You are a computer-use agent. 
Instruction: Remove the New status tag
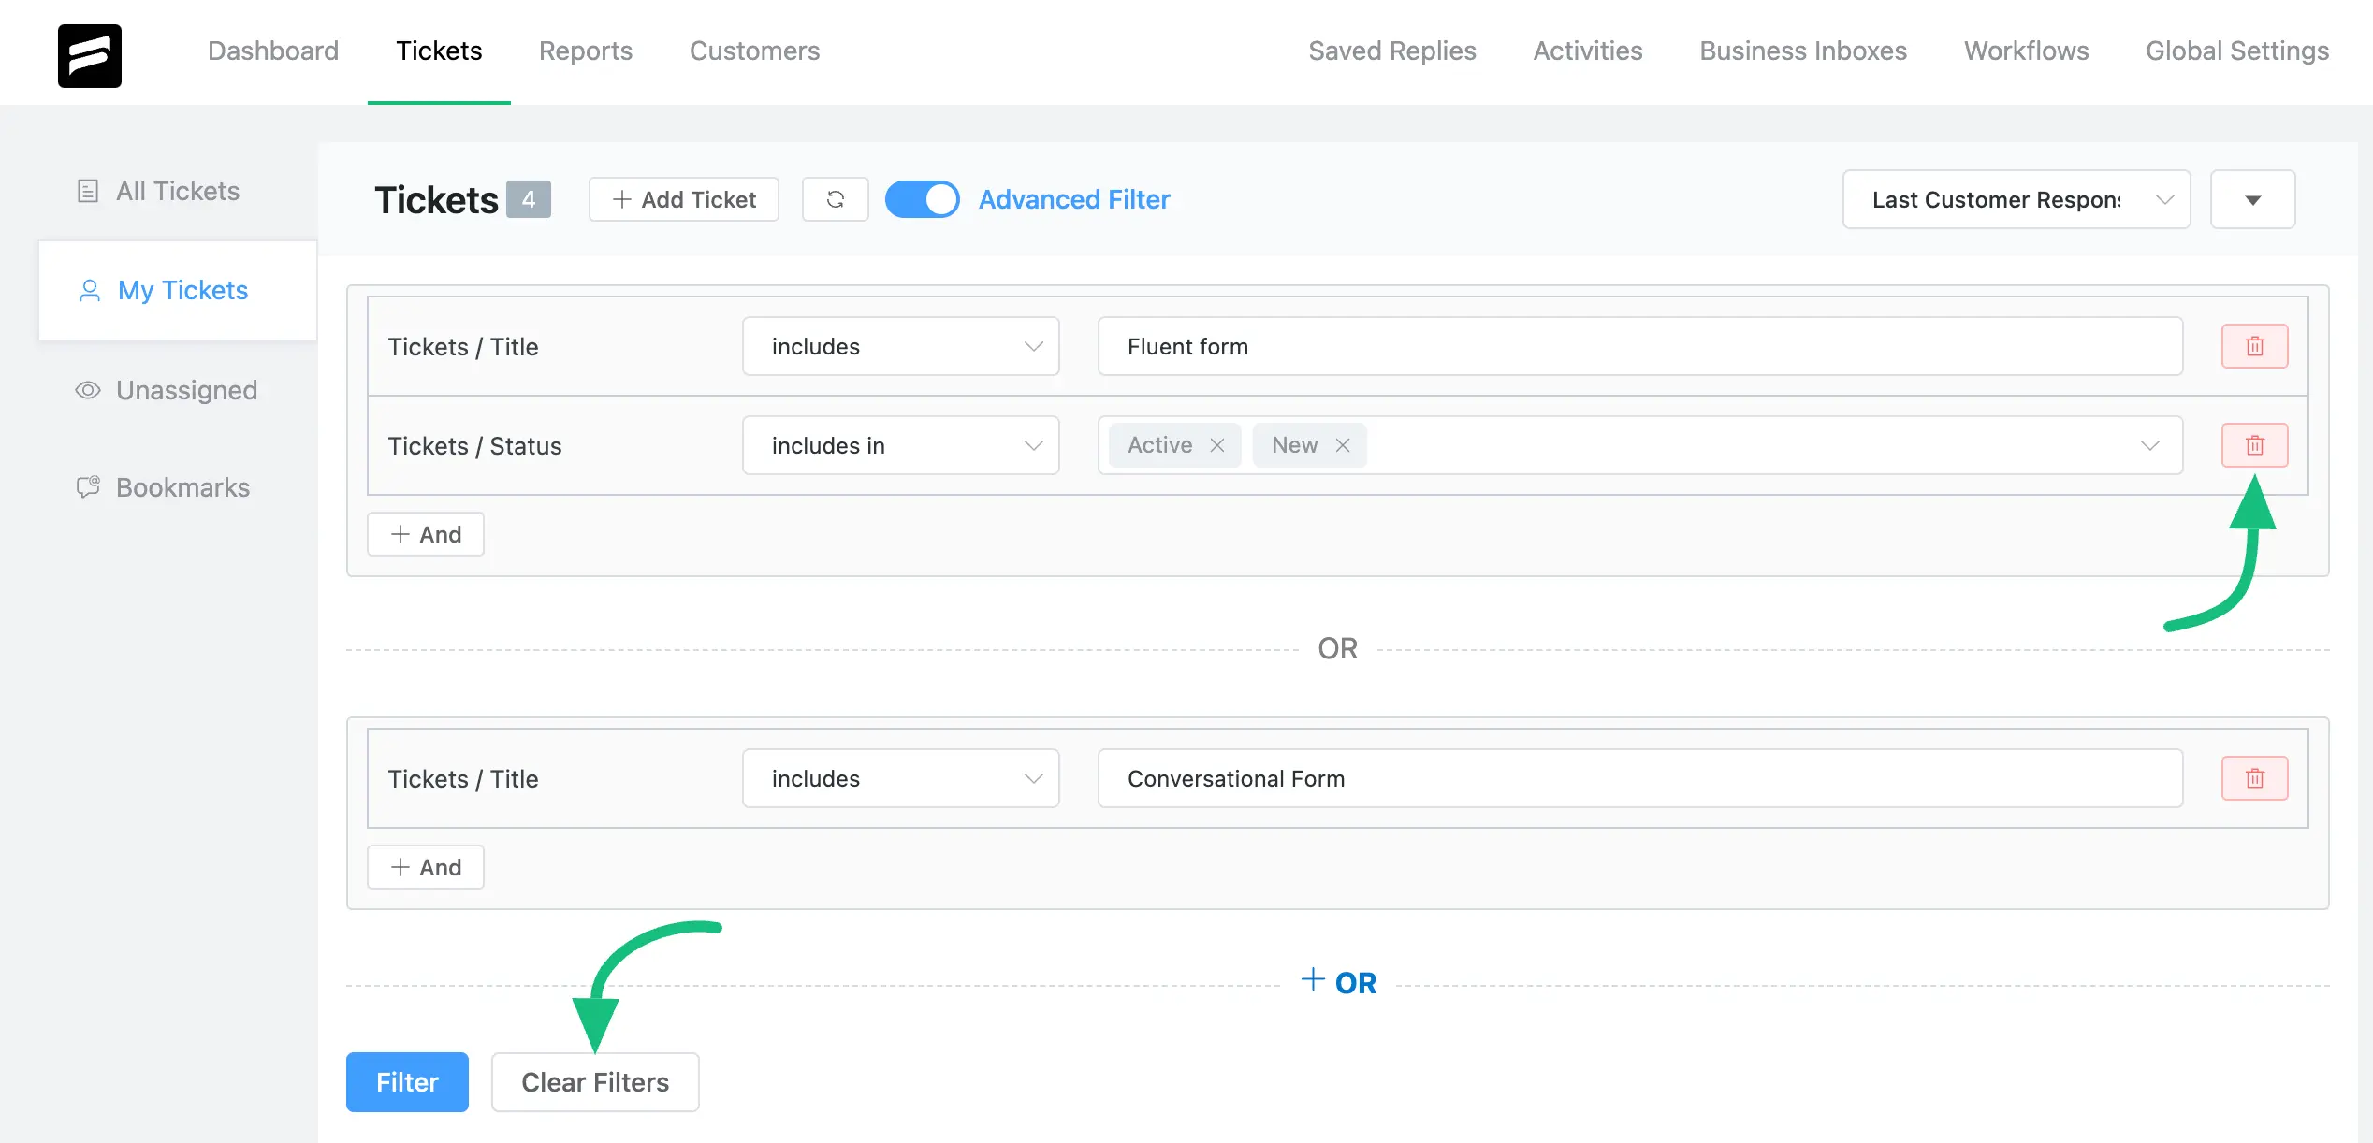click(x=1343, y=445)
